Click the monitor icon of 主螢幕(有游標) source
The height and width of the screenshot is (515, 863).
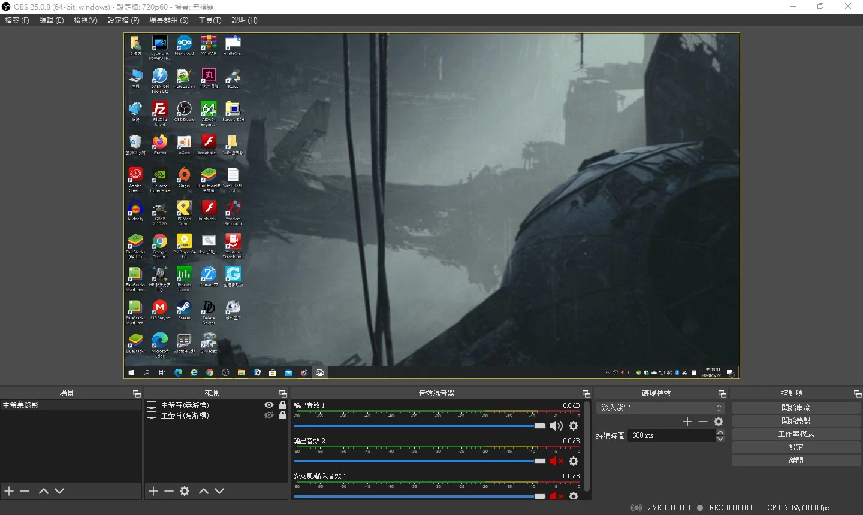tap(152, 415)
